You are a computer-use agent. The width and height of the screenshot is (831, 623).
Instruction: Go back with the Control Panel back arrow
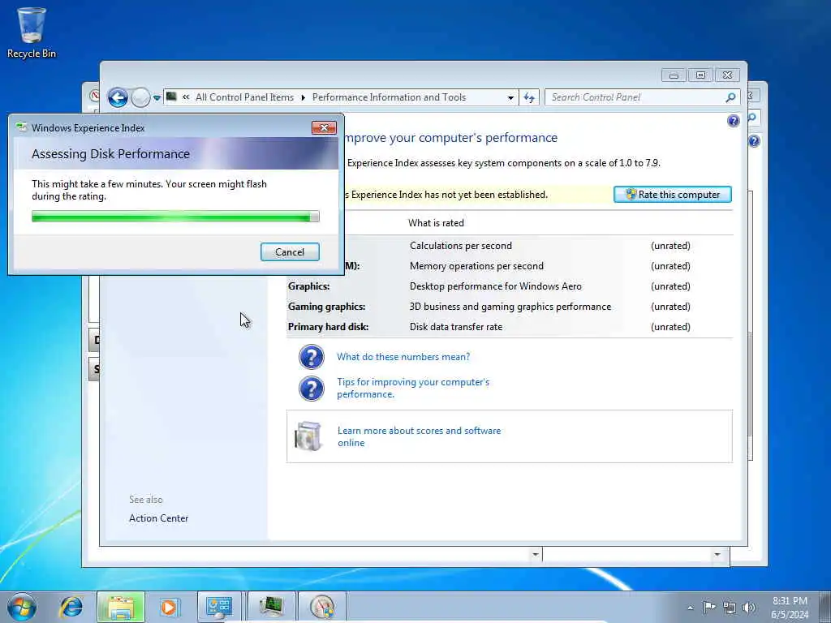tap(118, 97)
